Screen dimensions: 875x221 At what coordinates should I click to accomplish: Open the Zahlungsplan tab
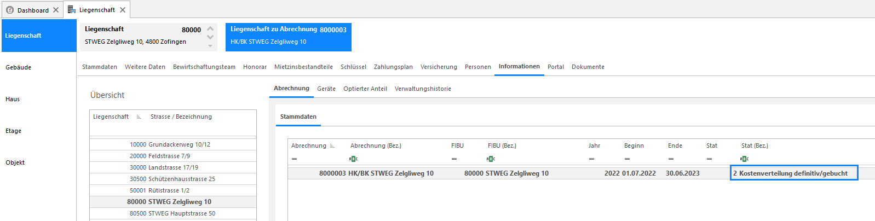coord(393,67)
